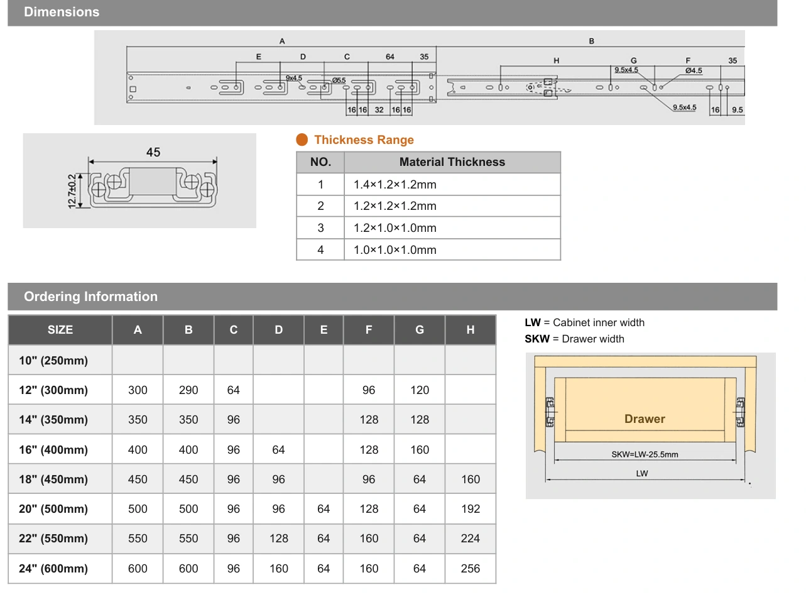Click the SIZE column header
The height and width of the screenshot is (597, 806).
point(60,330)
